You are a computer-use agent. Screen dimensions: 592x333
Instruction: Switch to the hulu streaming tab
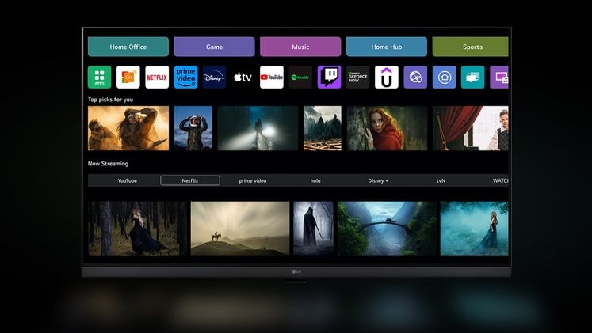(x=315, y=180)
